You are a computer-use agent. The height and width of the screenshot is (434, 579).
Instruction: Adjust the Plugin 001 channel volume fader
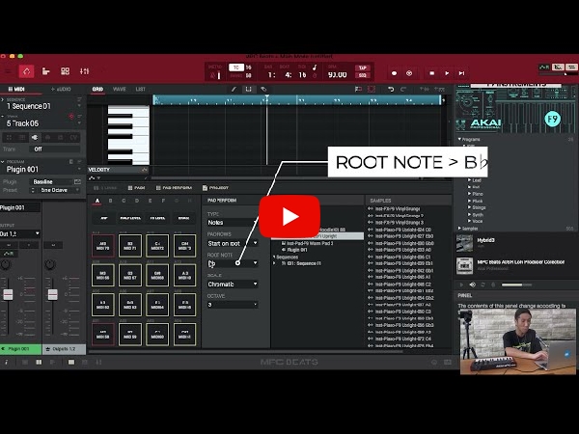point(8,294)
